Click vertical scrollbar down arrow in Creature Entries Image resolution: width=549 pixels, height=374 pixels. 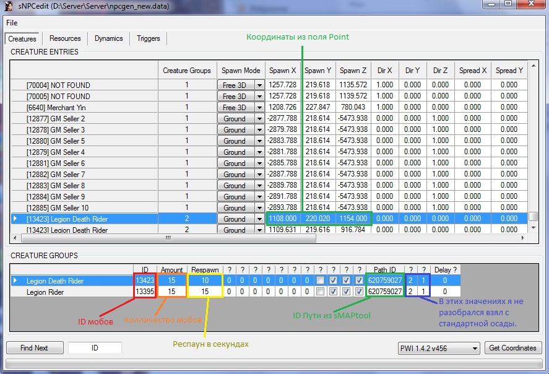point(533,228)
